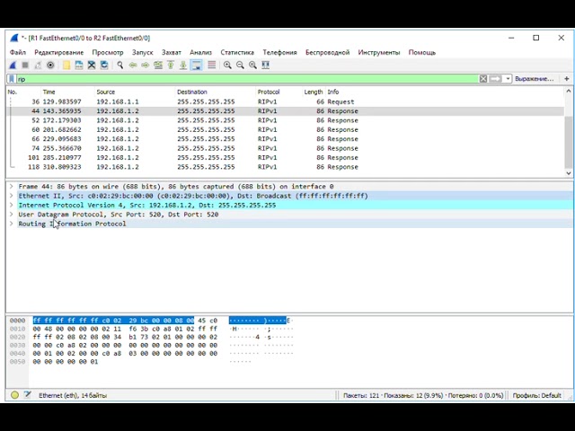The height and width of the screenshot is (431, 575).
Task: Select packet 36 RIPv1 Request
Action: coord(286,101)
